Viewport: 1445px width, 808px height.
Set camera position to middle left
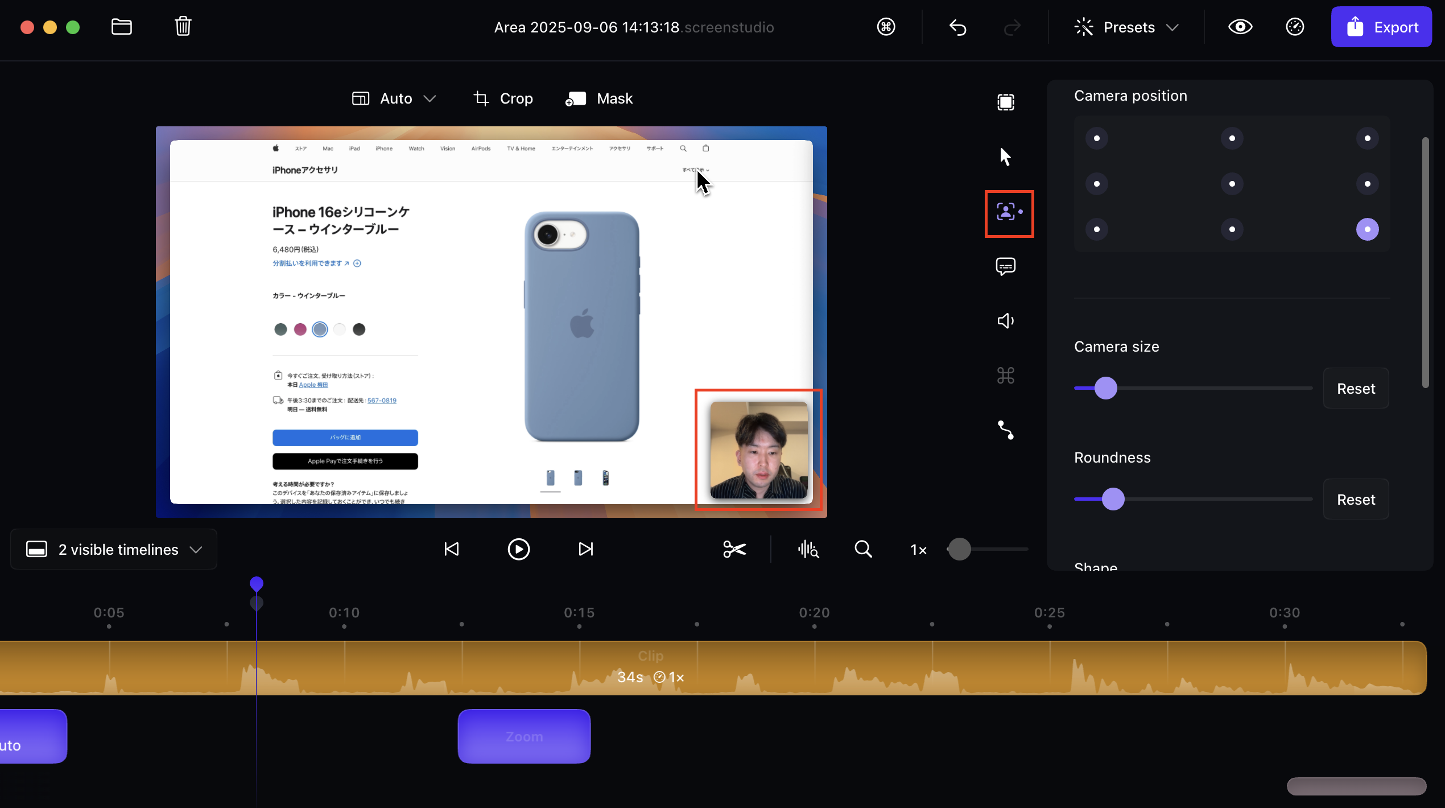[x=1097, y=184]
